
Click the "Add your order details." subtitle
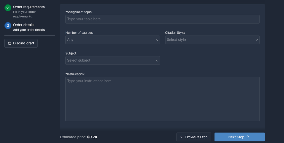tap(29, 30)
